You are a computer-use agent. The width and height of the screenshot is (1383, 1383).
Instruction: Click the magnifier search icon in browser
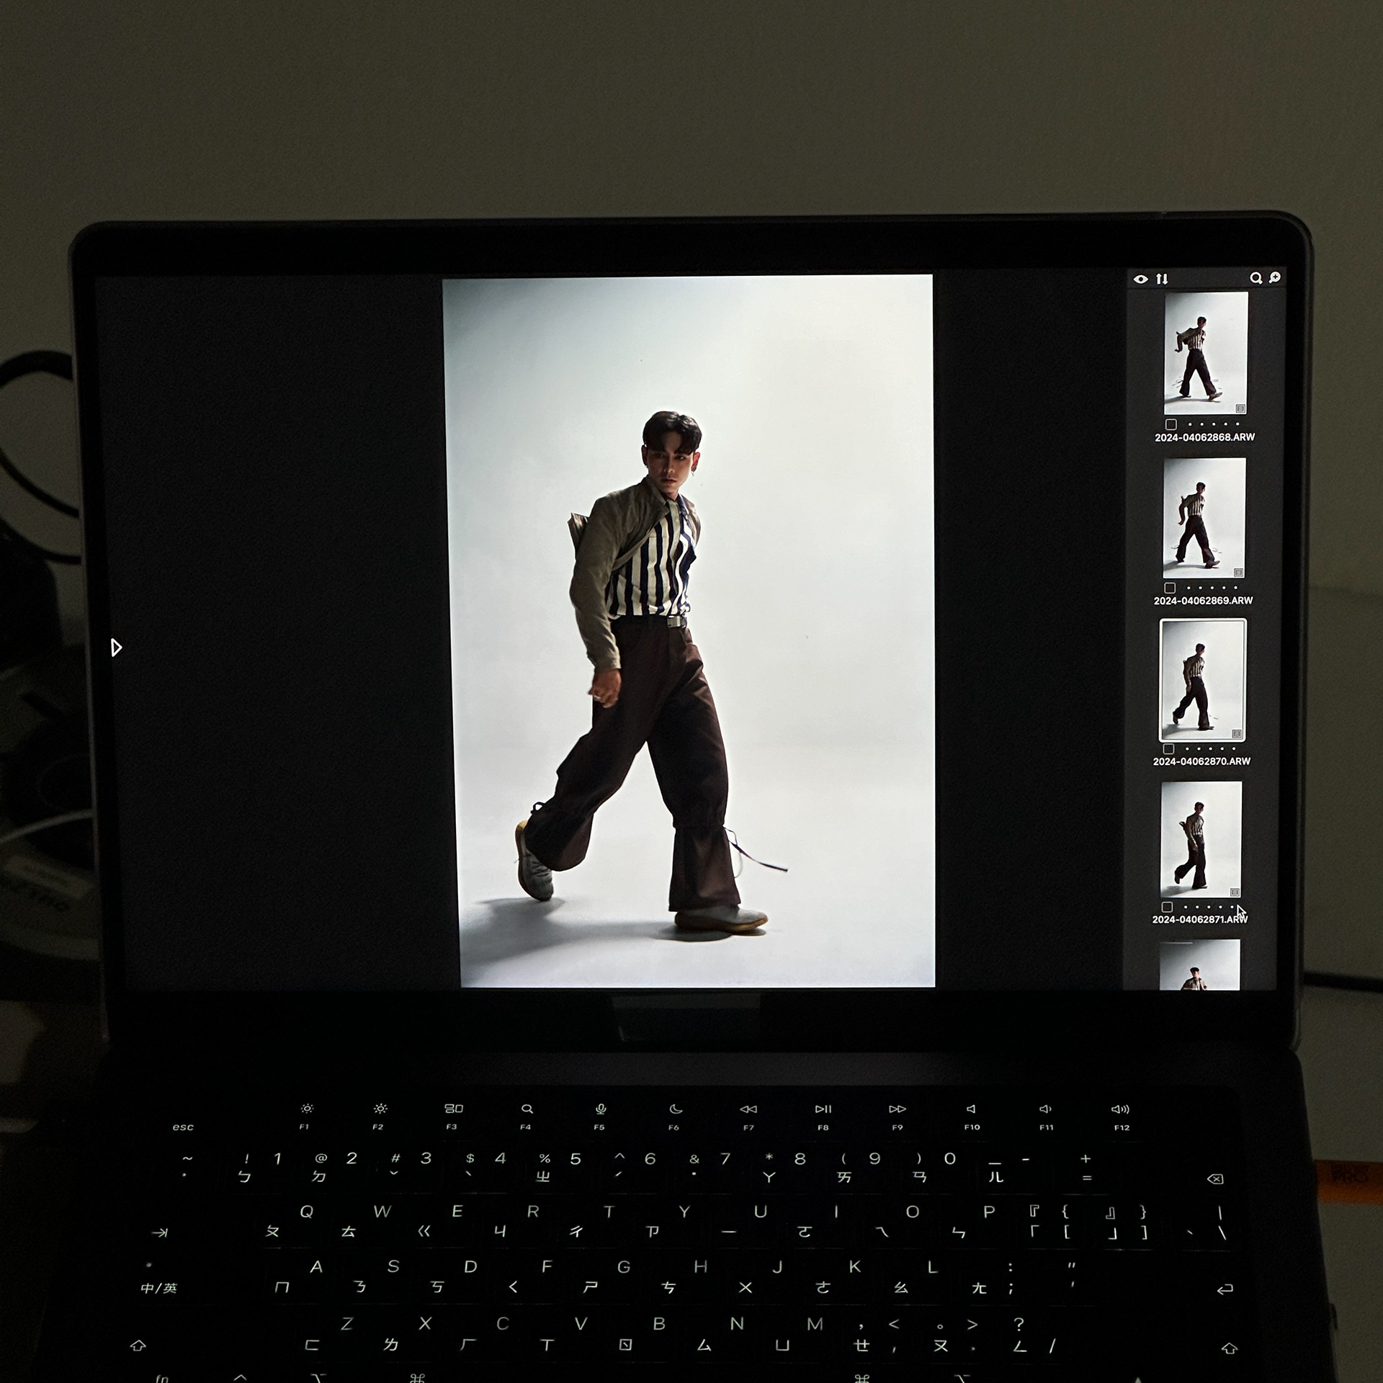pyautogui.click(x=1256, y=278)
